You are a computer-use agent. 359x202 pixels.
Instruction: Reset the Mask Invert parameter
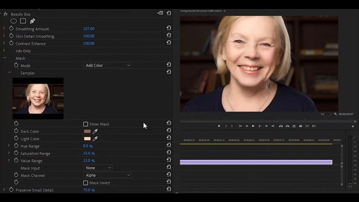(x=169, y=182)
